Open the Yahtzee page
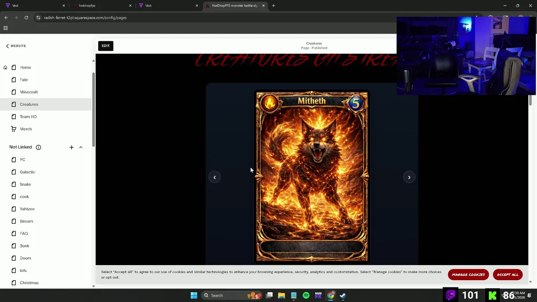The image size is (537, 302). (27, 209)
